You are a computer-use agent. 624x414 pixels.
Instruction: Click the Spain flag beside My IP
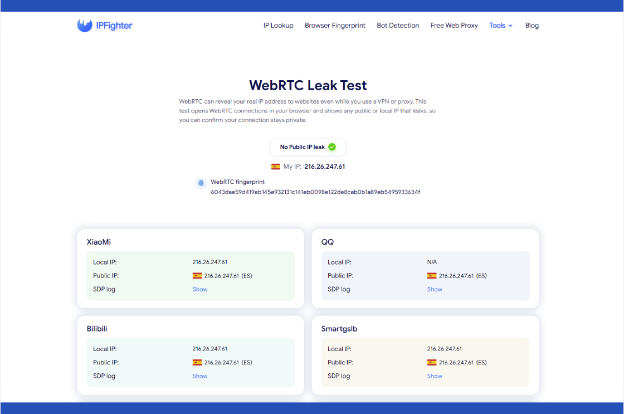[275, 167]
